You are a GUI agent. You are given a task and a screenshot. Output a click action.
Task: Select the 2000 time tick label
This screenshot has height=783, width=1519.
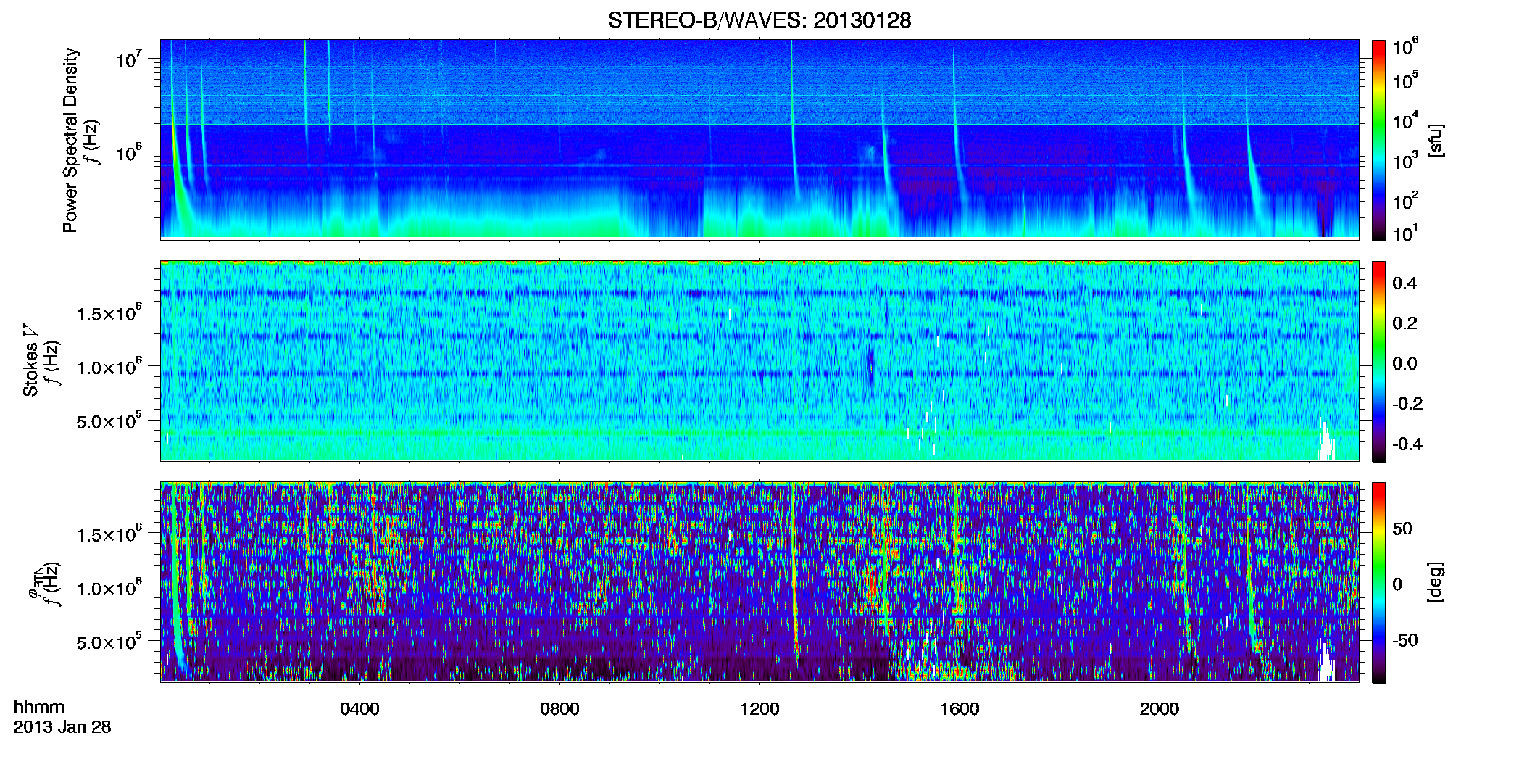coord(1160,709)
